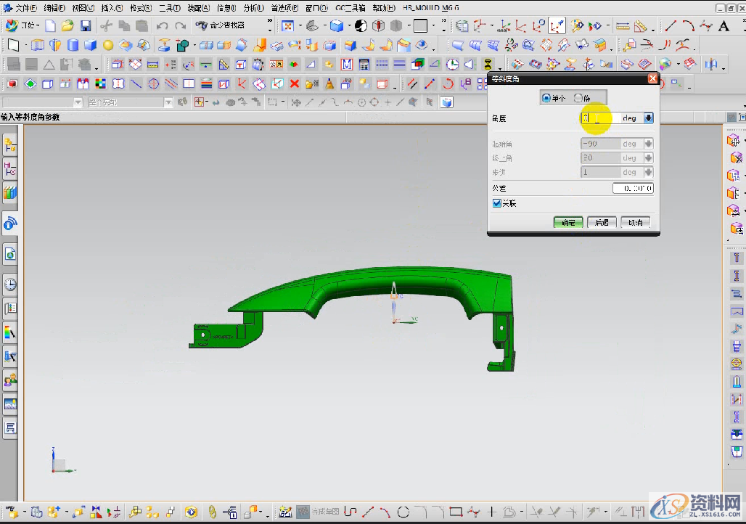Select the blue cylinder primitive icon
Viewport: 746px width, 524px height.
(73, 46)
